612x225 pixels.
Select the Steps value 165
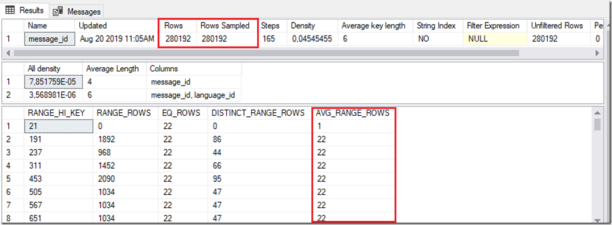[x=273, y=39]
